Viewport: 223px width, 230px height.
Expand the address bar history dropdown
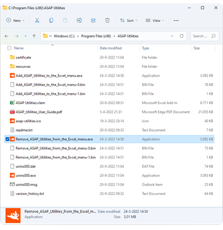pyautogui.click(x=172, y=36)
